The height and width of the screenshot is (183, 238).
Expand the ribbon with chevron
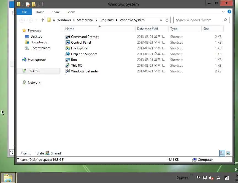[223, 12]
